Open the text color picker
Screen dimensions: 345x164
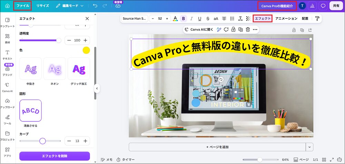point(175,19)
